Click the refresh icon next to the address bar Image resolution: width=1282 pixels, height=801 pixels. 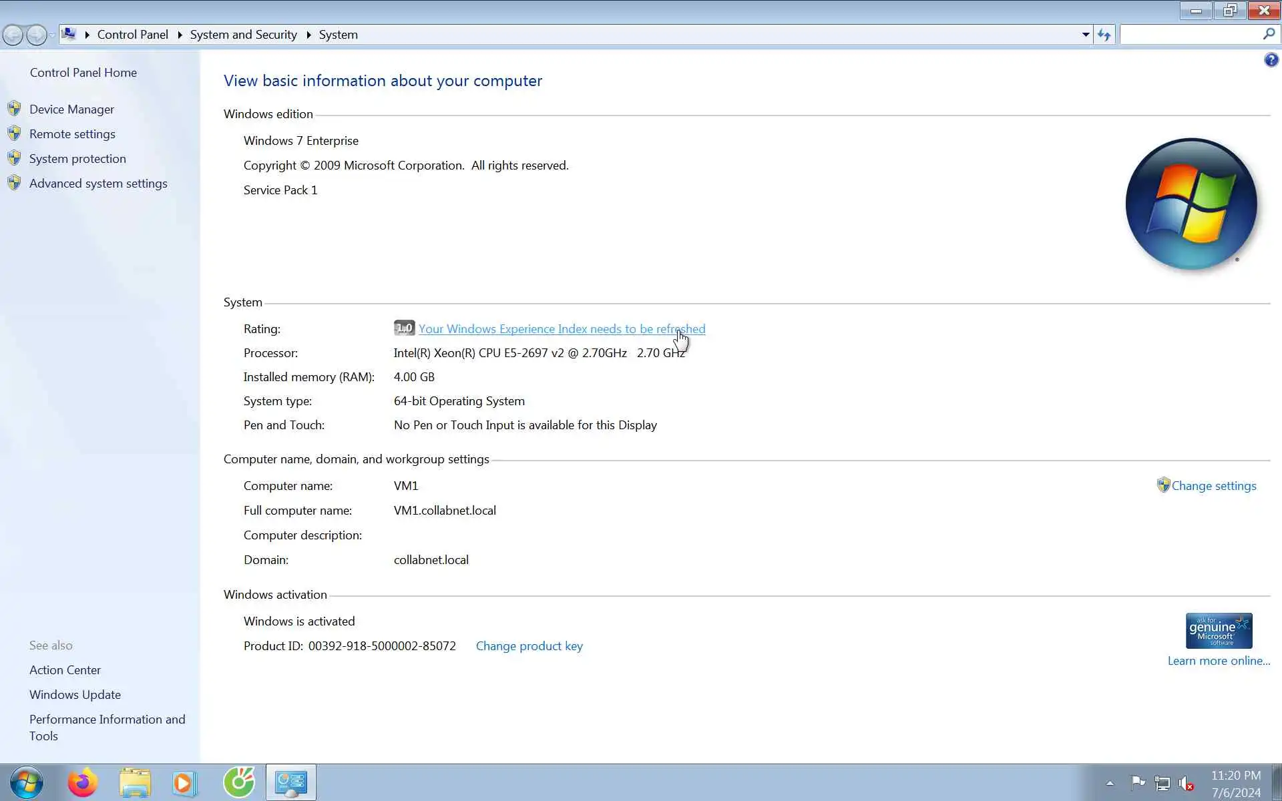[1104, 35]
